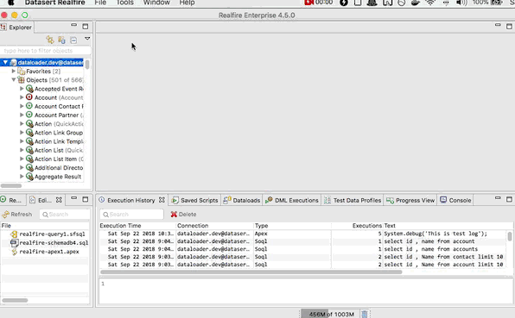Open the Help menu
This screenshot has width=515, height=318.
187,3
